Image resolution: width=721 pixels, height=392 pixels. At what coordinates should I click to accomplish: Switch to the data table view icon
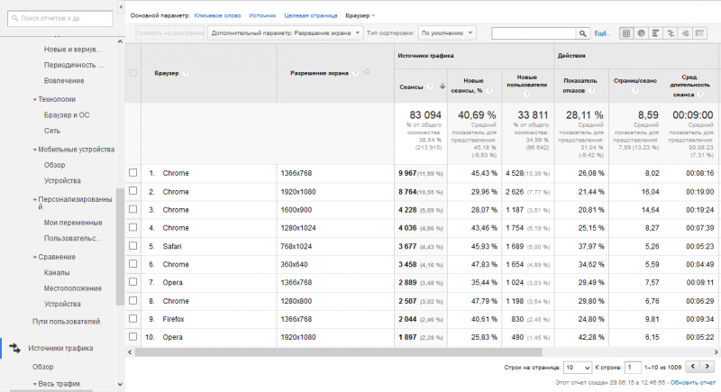[x=627, y=33]
